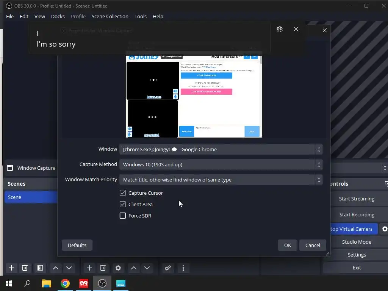The width and height of the screenshot is (388, 291).
Task: Open the Edit menu
Action: pyautogui.click(x=24, y=17)
